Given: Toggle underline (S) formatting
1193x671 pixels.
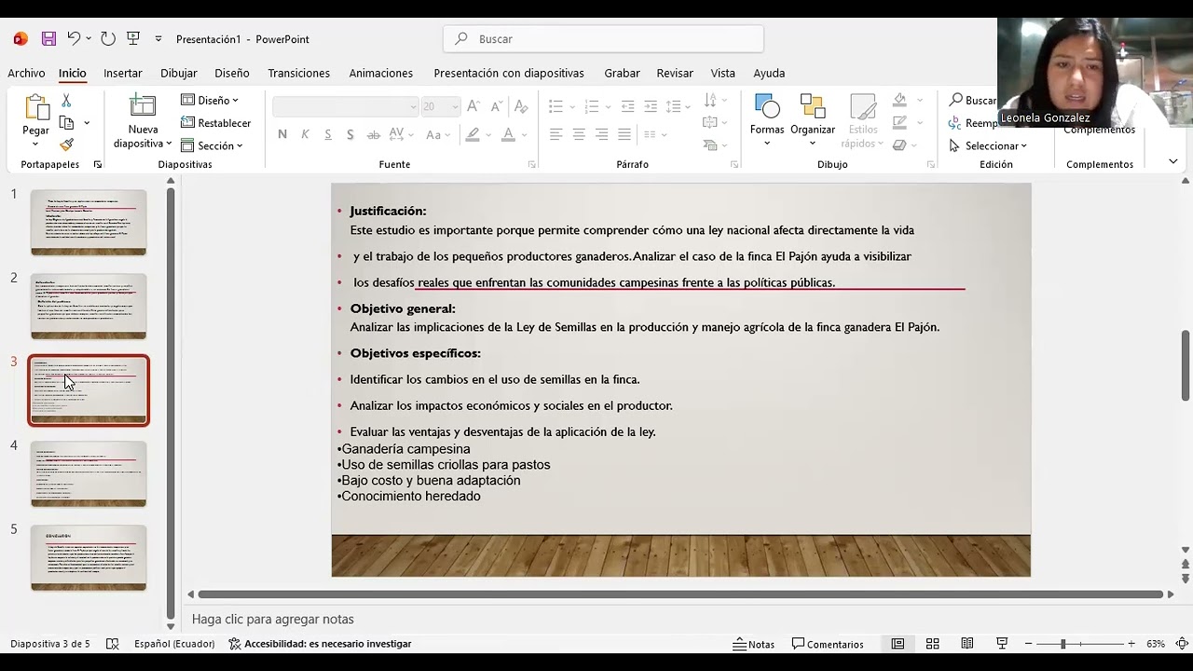Looking at the screenshot, I should click(x=328, y=134).
